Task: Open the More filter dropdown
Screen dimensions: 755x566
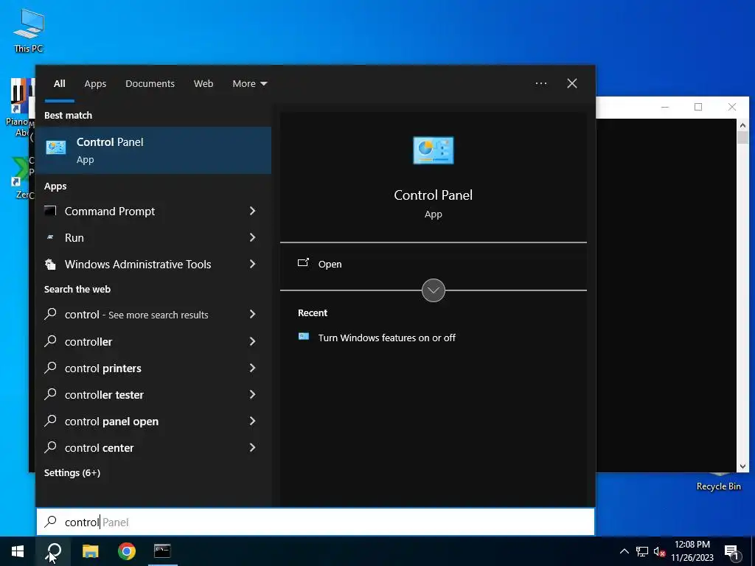Action: coord(249,84)
